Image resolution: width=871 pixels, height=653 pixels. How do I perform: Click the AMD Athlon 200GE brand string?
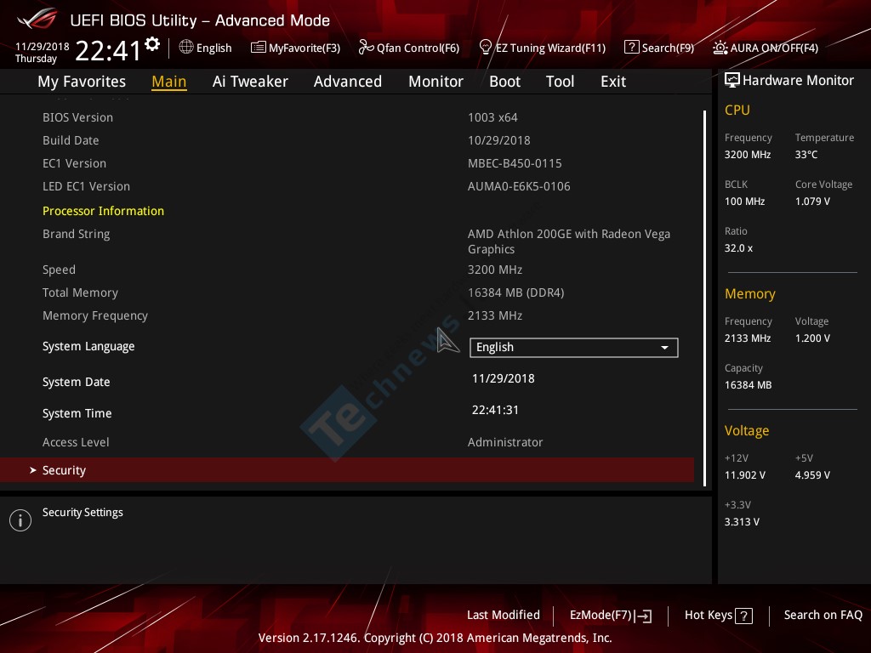tap(569, 241)
